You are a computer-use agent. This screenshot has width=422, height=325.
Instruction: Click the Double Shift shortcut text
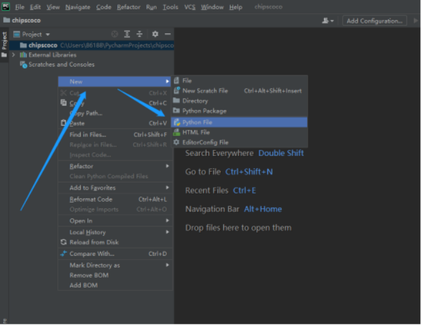point(281,153)
